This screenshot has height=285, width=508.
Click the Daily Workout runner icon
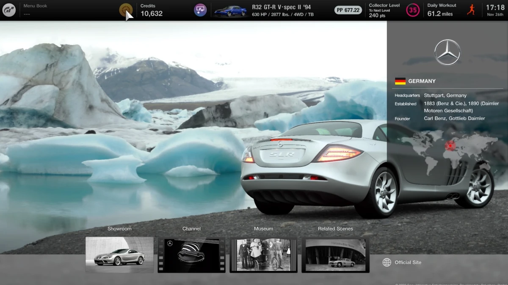[x=471, y=10]
